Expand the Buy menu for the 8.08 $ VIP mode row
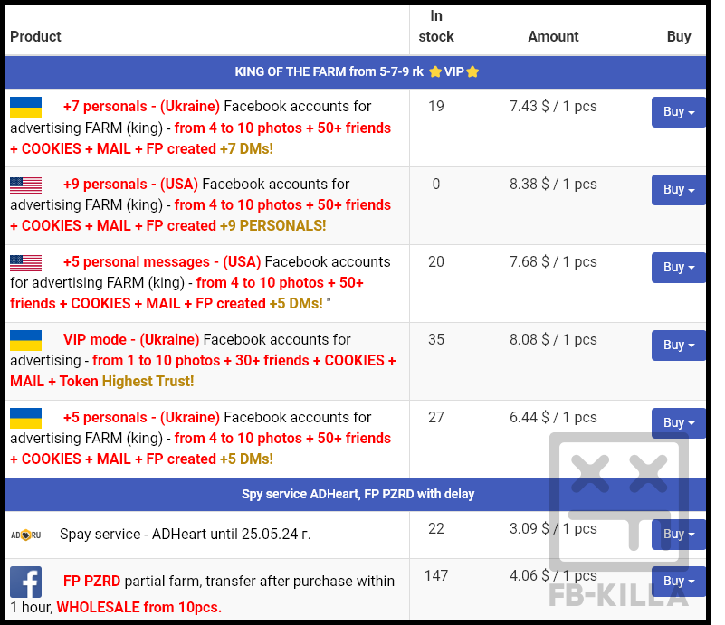The width and height of the screenshot is (725, 625). tap(678, 346)
